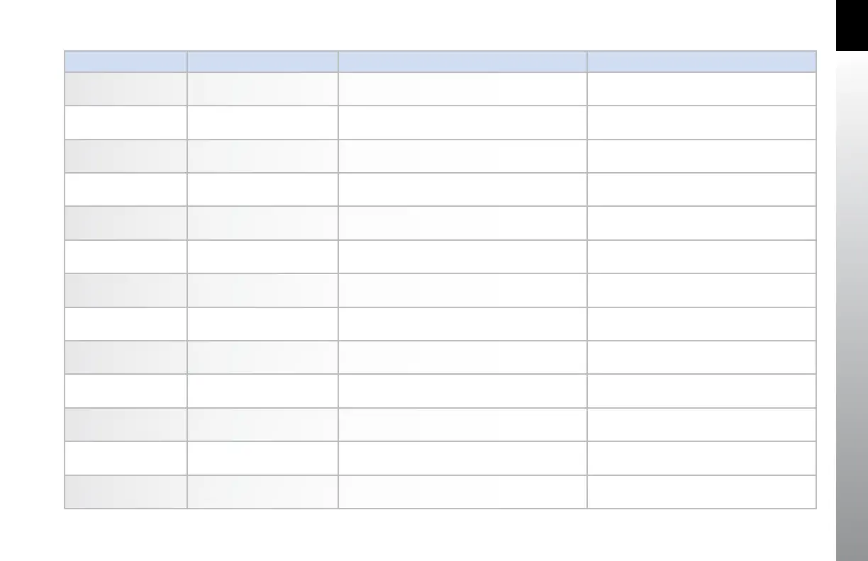Viewport: 868px width, 561px height.
Task: Select the sixth body row's second-column cell
Action: 262,256
